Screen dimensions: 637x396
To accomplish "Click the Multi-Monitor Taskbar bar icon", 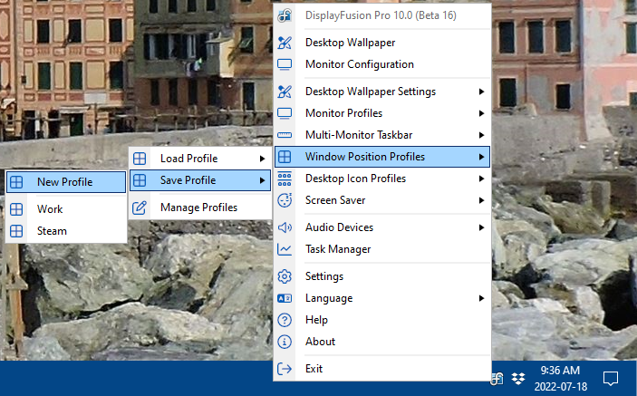I will click(285, 135).
